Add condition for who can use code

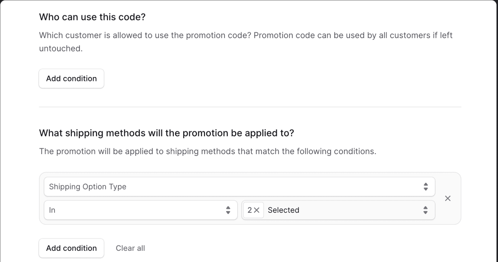(71, 79)
